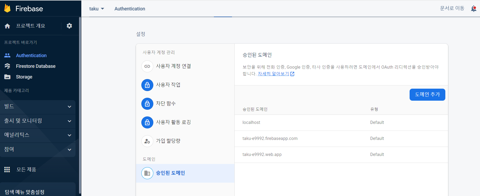Click the taku-e9992.web.app domain
The width and height of the screenshot is (480, 196).
(x=262, y=155)
